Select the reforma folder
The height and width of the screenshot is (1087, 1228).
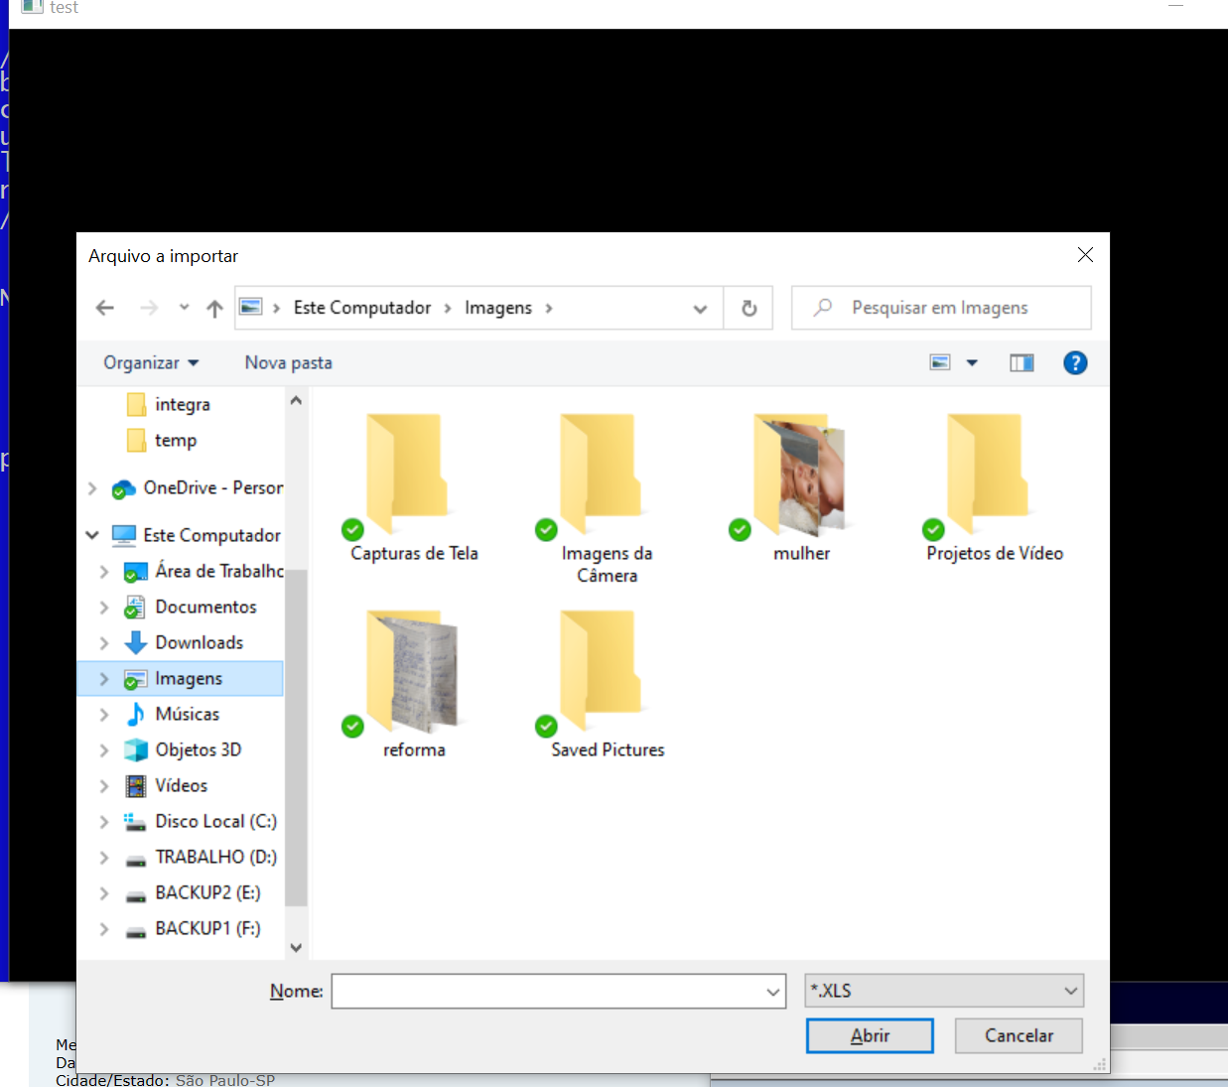414,685
